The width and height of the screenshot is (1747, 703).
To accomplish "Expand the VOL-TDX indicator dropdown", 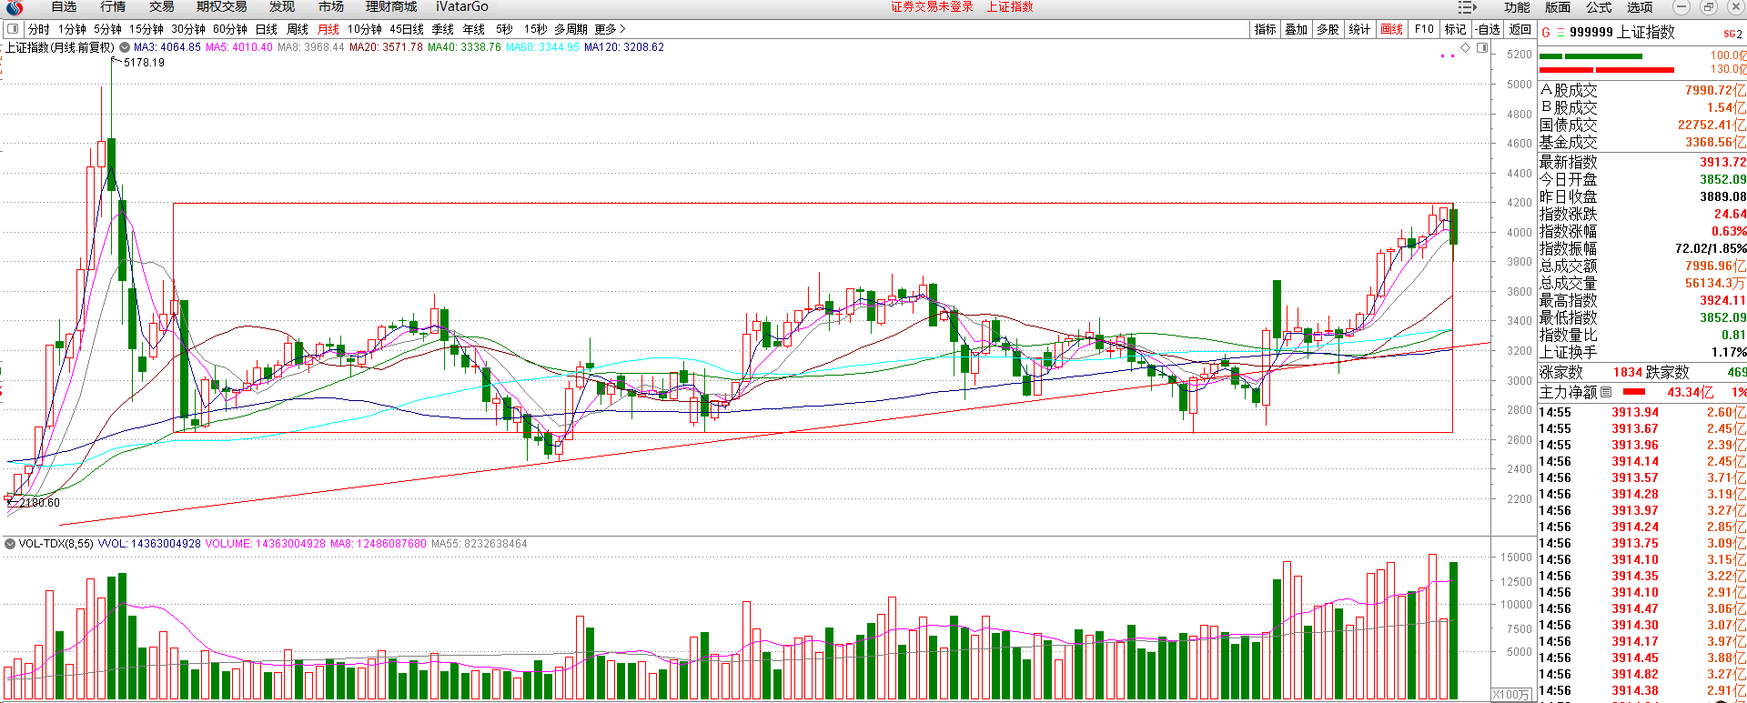I will click(x=10, y=544).
